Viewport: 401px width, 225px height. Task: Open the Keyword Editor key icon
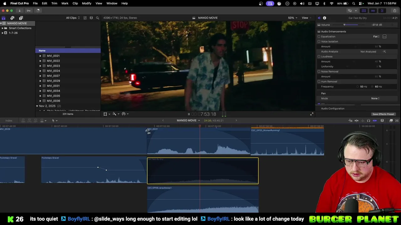point(29,11)
